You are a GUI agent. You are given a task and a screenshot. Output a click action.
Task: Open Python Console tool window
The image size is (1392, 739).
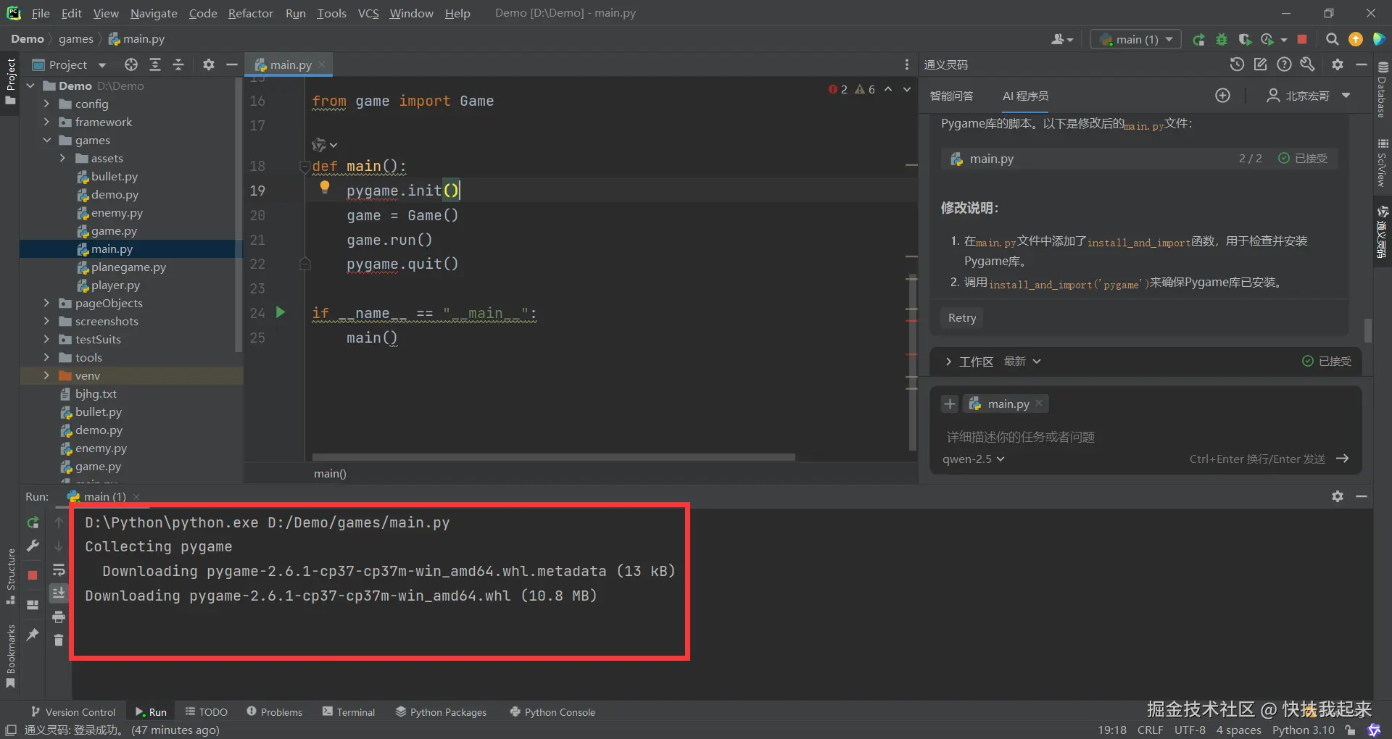point(552,712)
